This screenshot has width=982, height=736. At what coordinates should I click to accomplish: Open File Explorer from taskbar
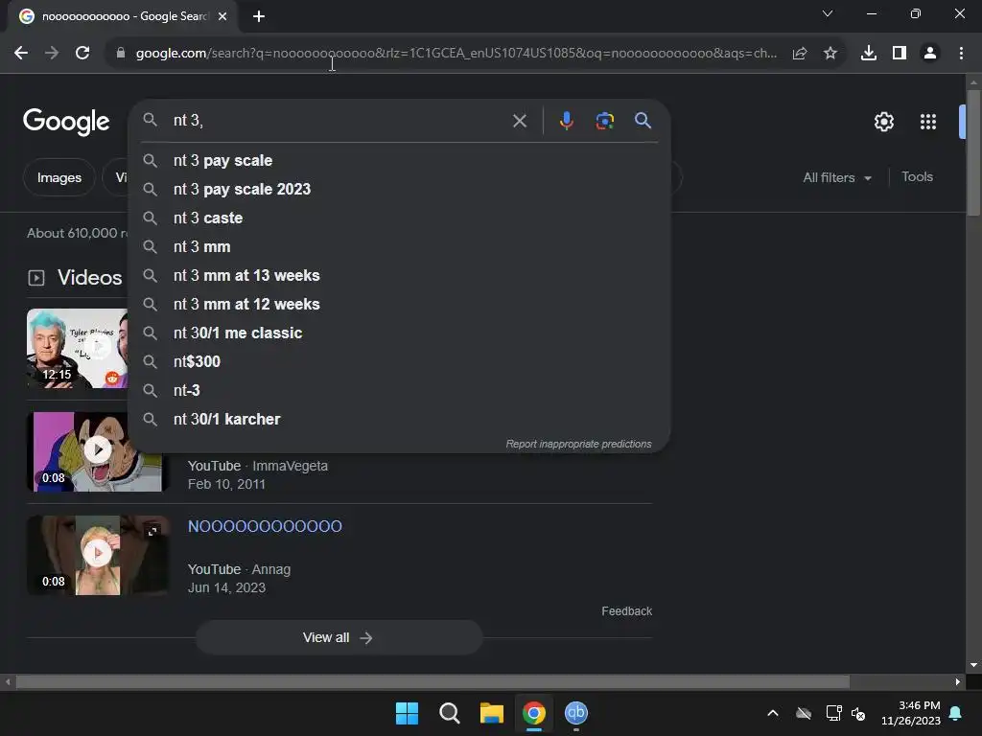click(x=492, y=713)
